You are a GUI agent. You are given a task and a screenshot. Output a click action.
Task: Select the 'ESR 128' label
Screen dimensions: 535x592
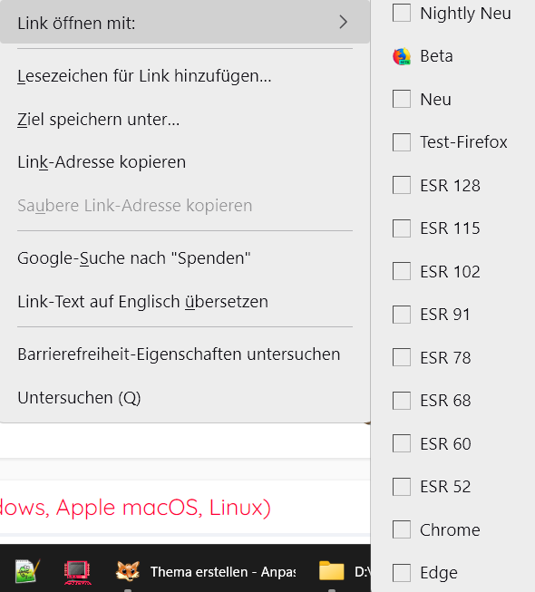pyautogui.click(x=450, y=185)
